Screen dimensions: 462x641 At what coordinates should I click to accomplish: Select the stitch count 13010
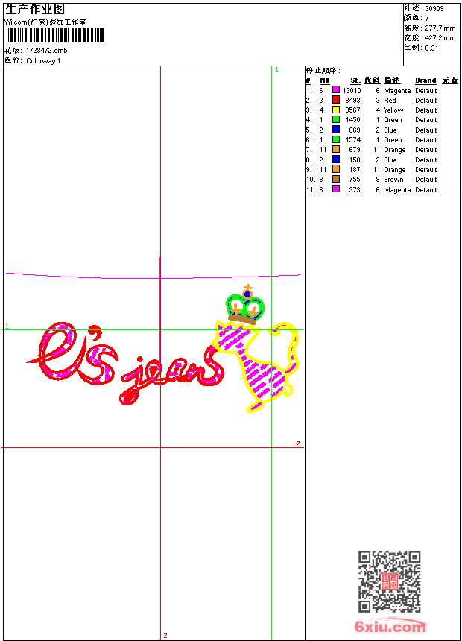click(352, 90)
